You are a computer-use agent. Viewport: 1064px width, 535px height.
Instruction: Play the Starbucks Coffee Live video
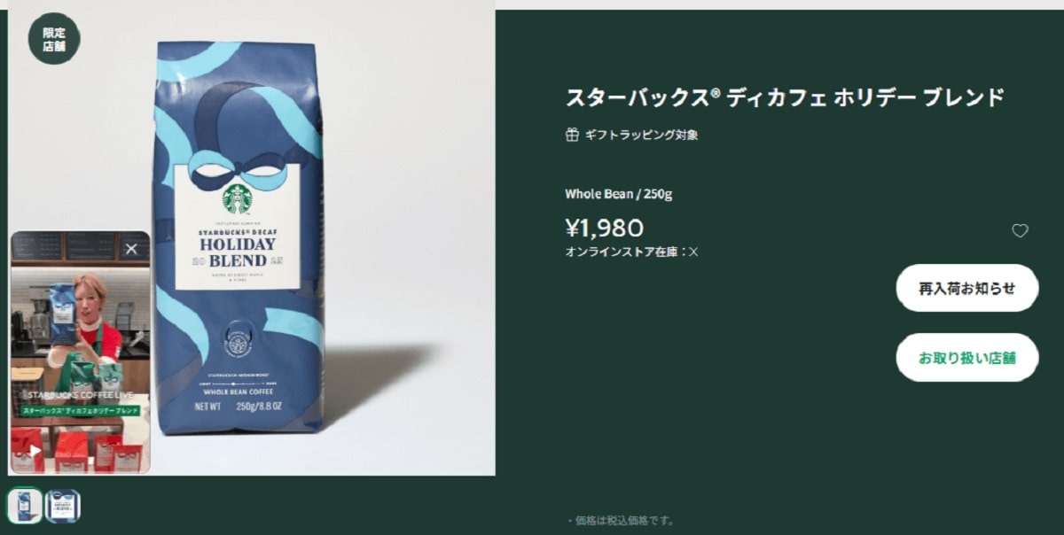[35, 451]
